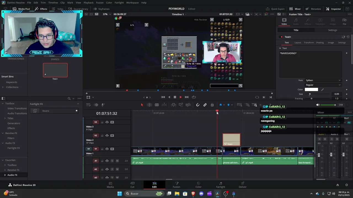Viewport: 353px width, 198px height.
Task: Favorite star on Reverb effect
Action: pos(77,111)
